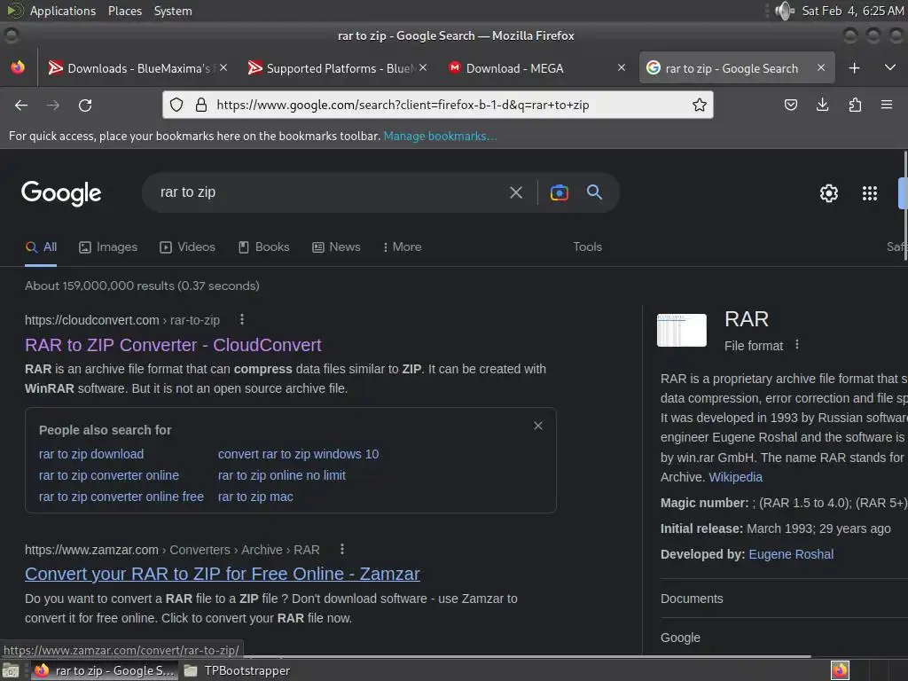Open Convert your RAR to ZIP Zamzar result
Screen dimensions: 908x681
click(x=223, y=574)
